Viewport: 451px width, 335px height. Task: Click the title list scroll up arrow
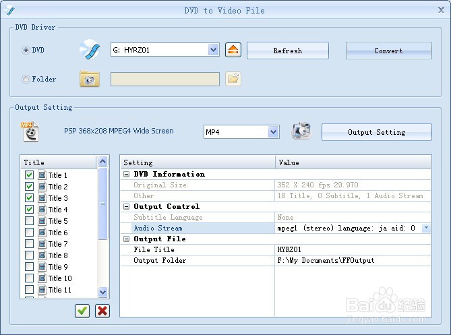click(102, 161)
